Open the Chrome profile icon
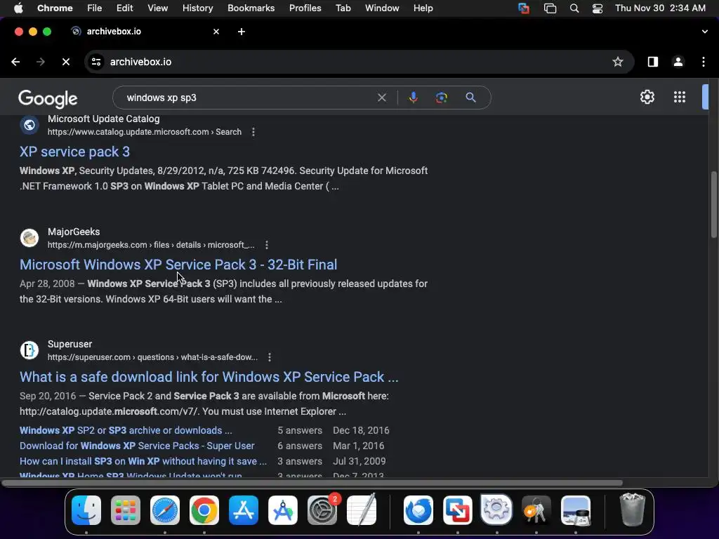The image size is (719, 539). click(678, 62)
